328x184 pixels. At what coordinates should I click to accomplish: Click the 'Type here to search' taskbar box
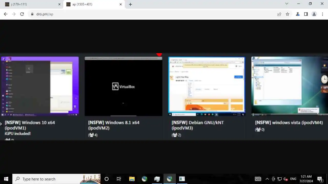click(x=56, y=179)
